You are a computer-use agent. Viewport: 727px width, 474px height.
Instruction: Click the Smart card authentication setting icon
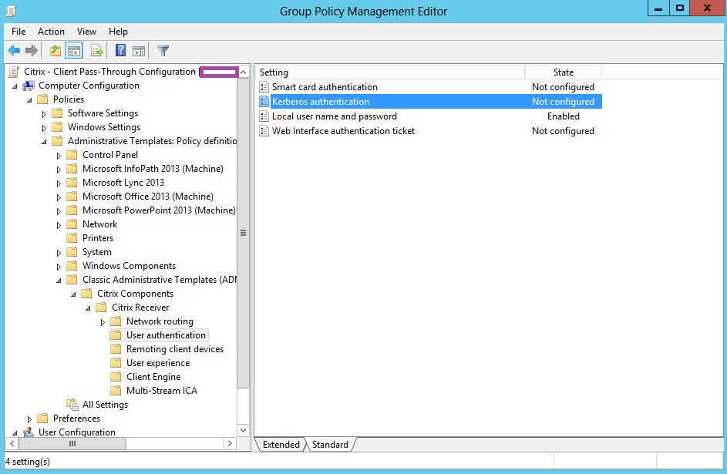pos(264,87)
